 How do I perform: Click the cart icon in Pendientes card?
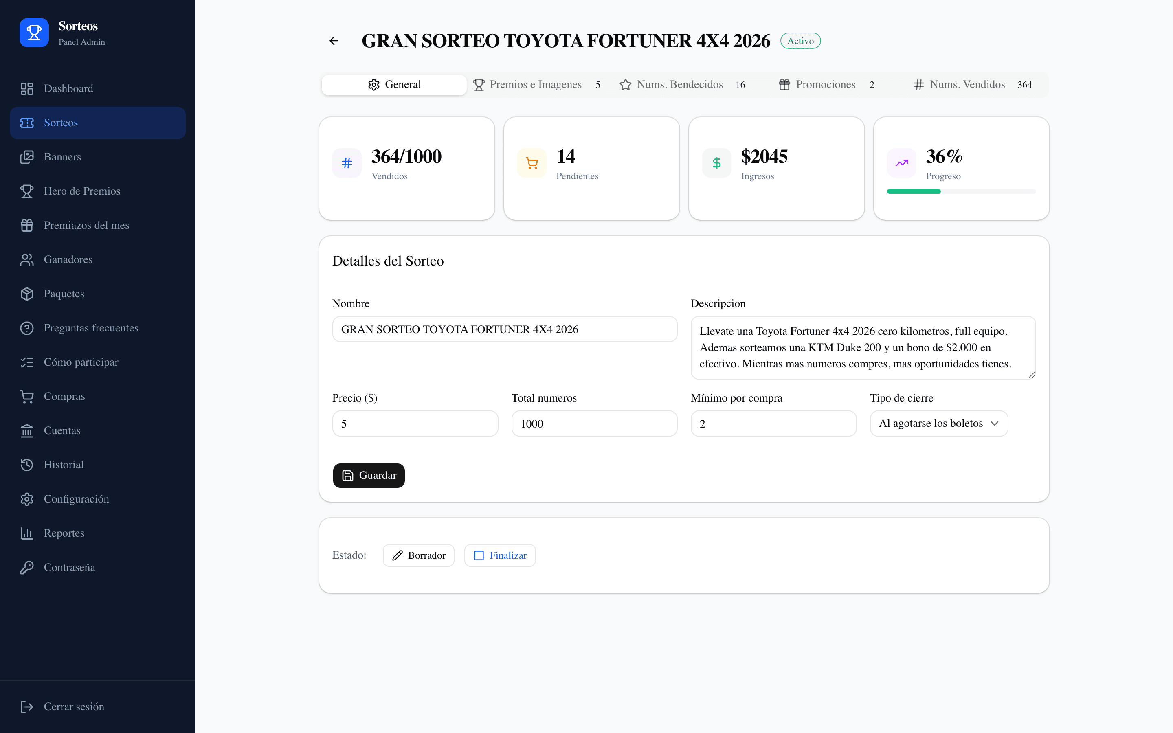(532, 163)
